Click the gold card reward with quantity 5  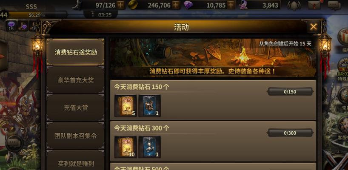pos(126,106)
